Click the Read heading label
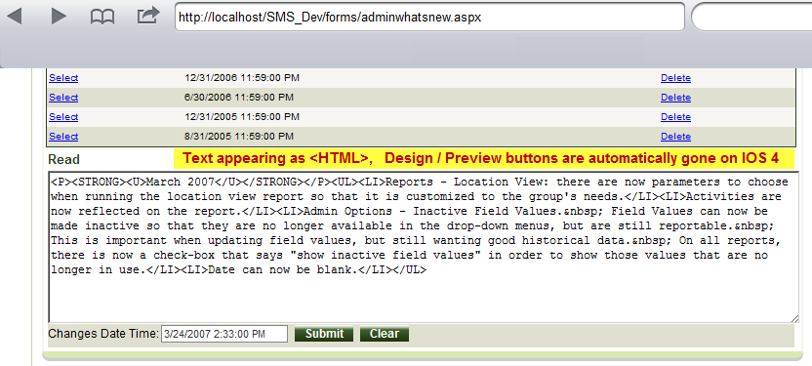 click(x=63, y=159)
